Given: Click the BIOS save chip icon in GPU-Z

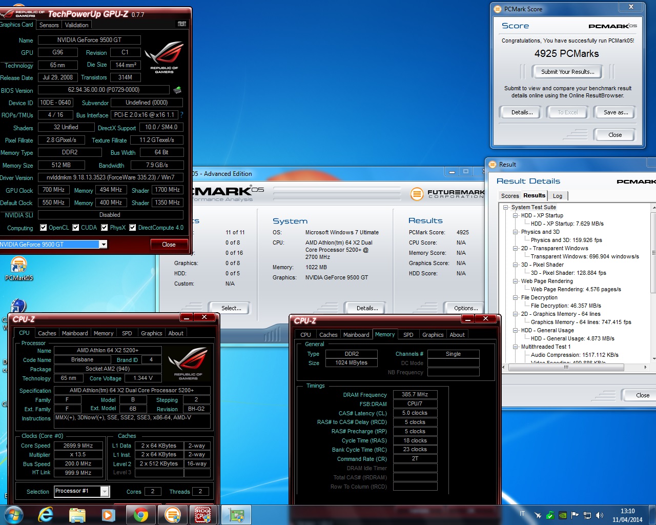Looking at the screenshot, I should coord(177,90).
